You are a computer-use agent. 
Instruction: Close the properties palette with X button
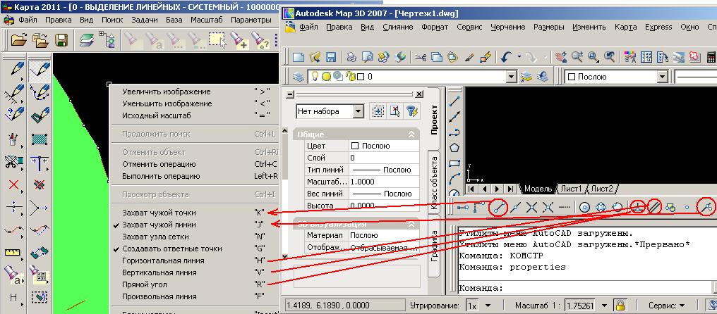coord(419,94)
